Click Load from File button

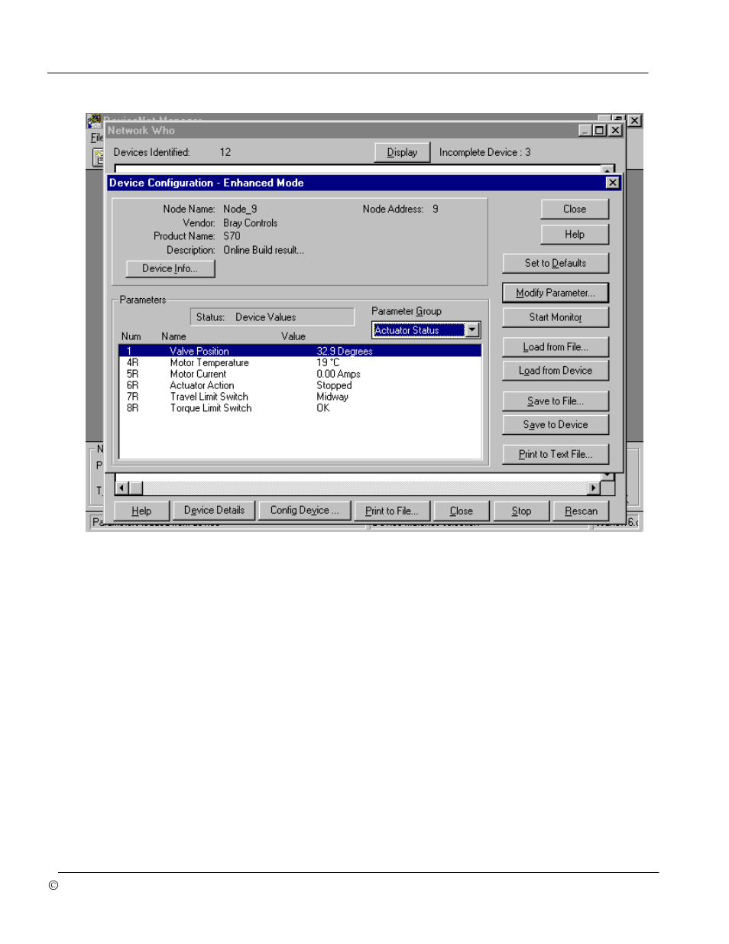click(556, 347)
